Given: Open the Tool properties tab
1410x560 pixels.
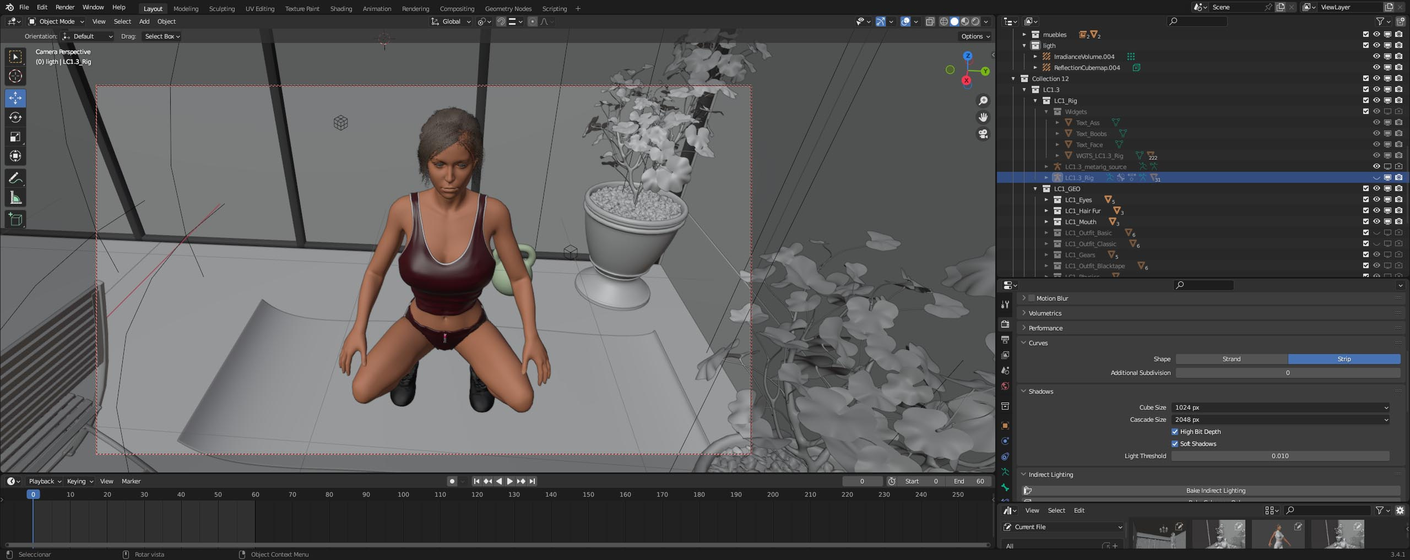Looking at the screenshot, I should [1005, 305].
